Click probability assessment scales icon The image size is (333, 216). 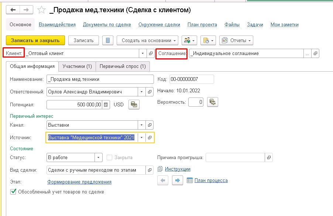[x=213, y=102]
